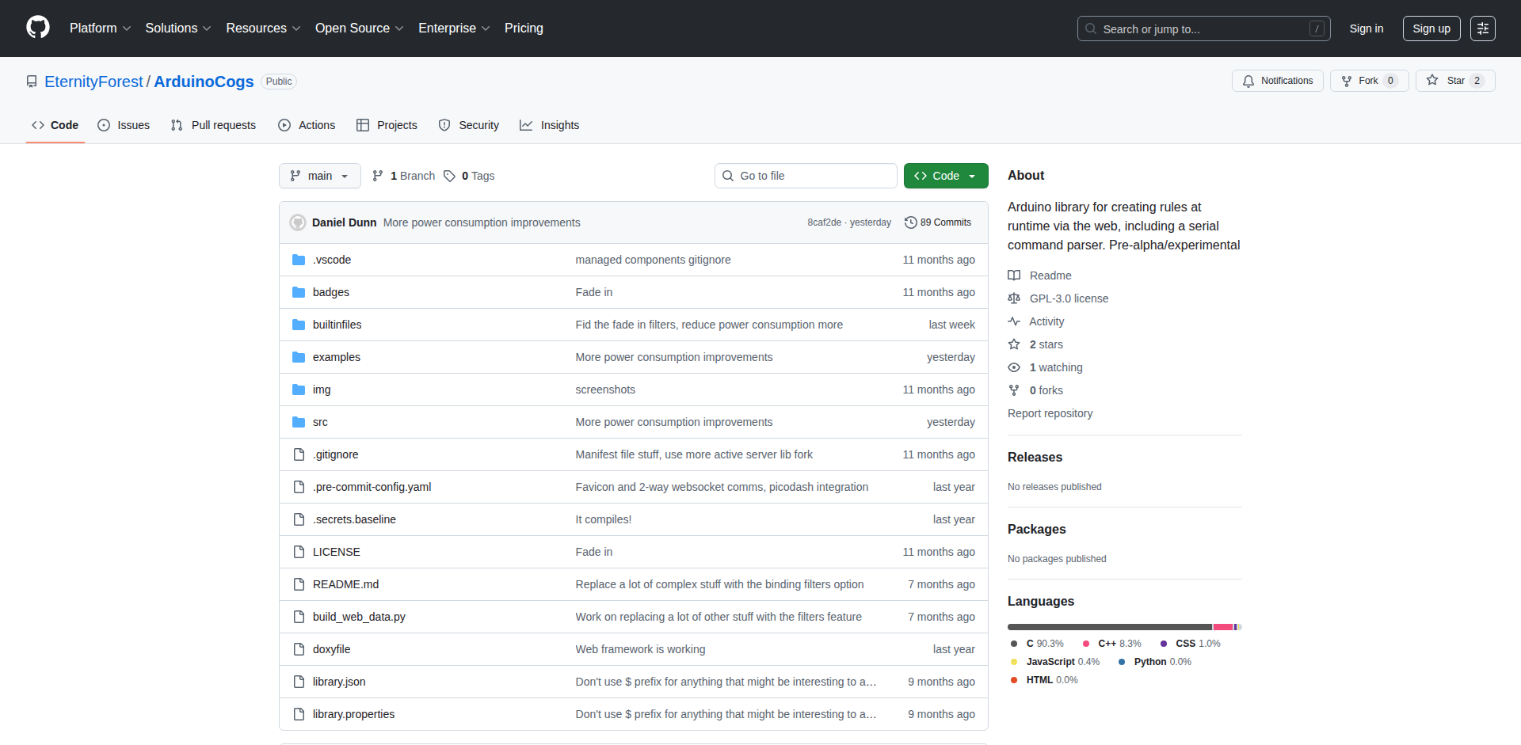Screen dimensions: 1521x745
Task: Open the Insights tab
Action: click(x=550, y=125)
